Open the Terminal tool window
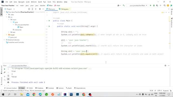Image resolution: width=173 pixels, height=97 pixels. [50, 88]
